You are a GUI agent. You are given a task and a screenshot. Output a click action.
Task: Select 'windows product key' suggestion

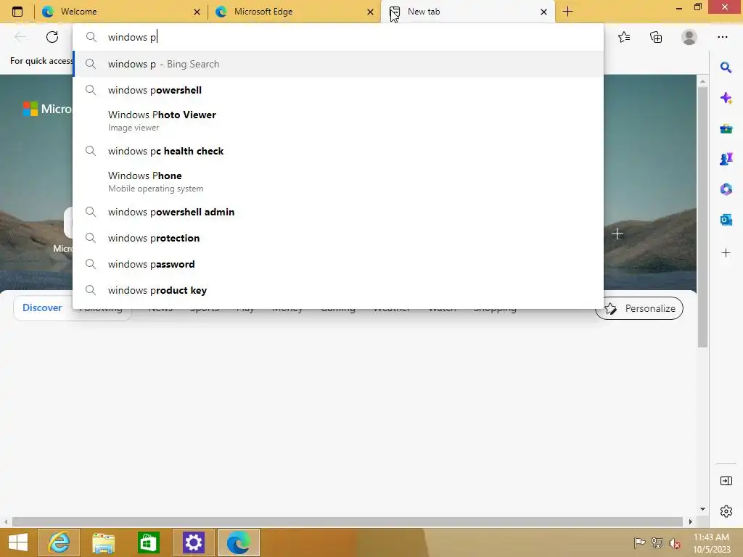click(x=338, y=290)
